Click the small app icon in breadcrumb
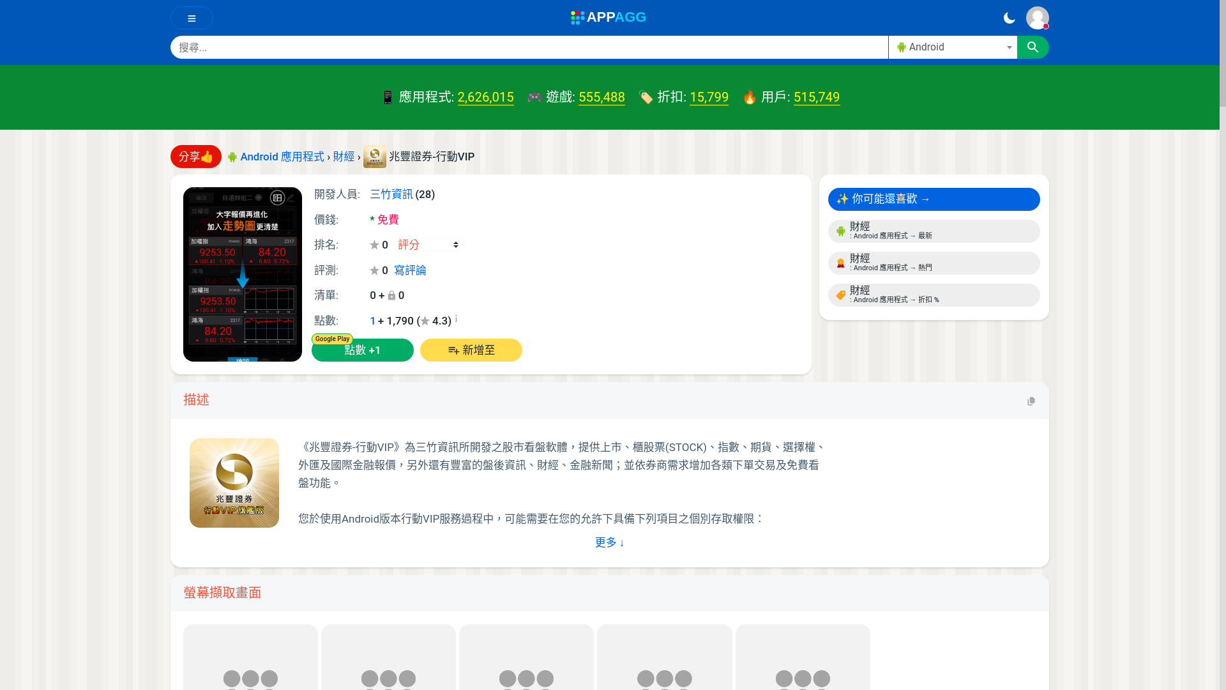This screenshot has width=1226, height=690. (375, 157)
